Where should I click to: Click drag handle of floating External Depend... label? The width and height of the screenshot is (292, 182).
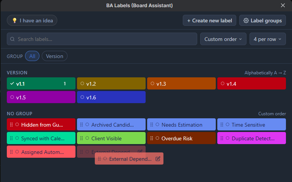pos(99,159)
